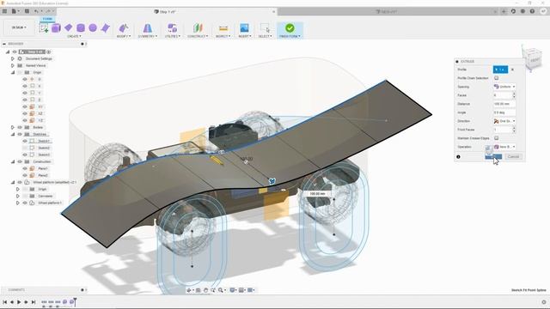Screen dimensions: 550x309
Task: Click the Extrude dialog info icon
Action: click(458, 156)
